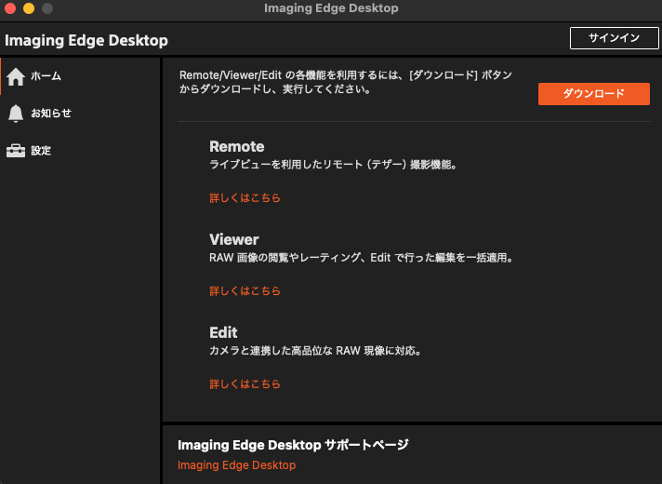The width and height of the screenshot is (662, 484).
Task: Click the Edit section heading
Action: pos(223,332)
